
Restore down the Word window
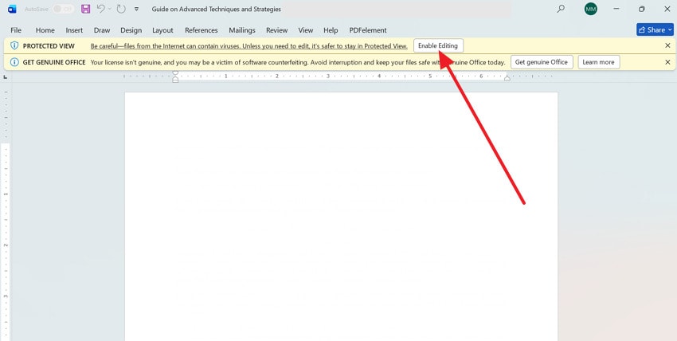(642, 9)
